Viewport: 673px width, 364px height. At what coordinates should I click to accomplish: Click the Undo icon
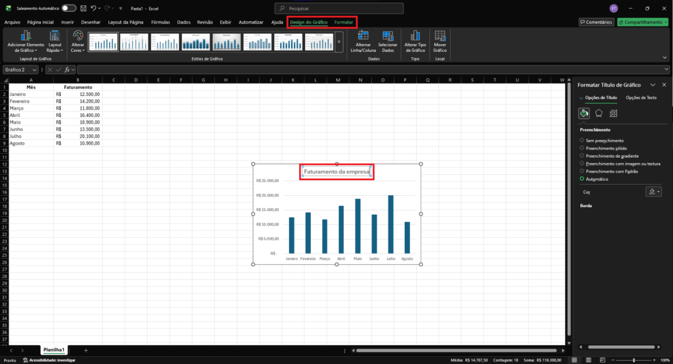coord(93,8)
